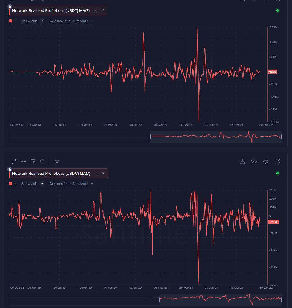
Task: Toggle Show axis checkbox for USDT chart
Action: point(42,21)
